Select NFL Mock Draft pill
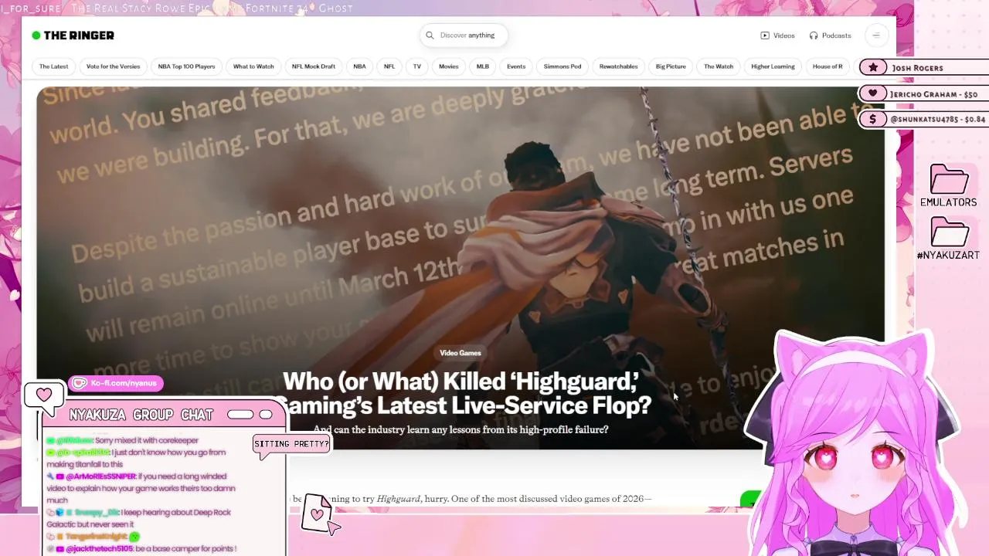 coord(314,66)
